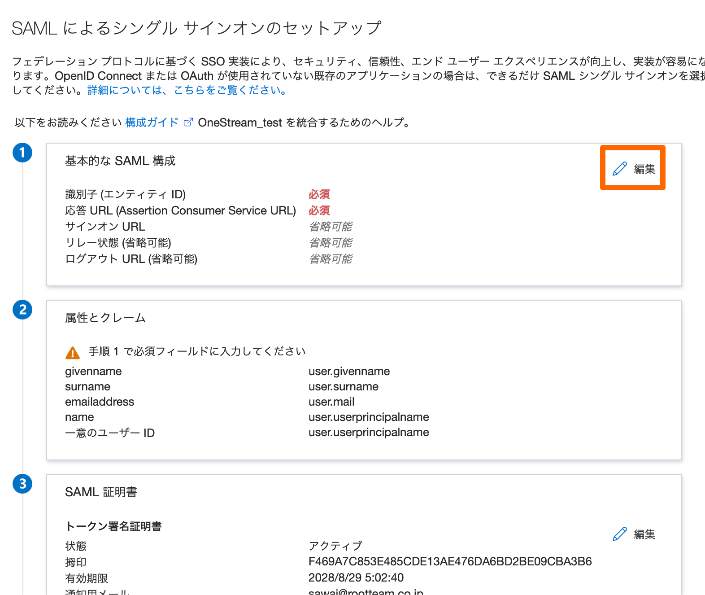Click the 省略可能 value beside リレー状態
The width and height of the screenshot is (705, 595).
(331, 243)
